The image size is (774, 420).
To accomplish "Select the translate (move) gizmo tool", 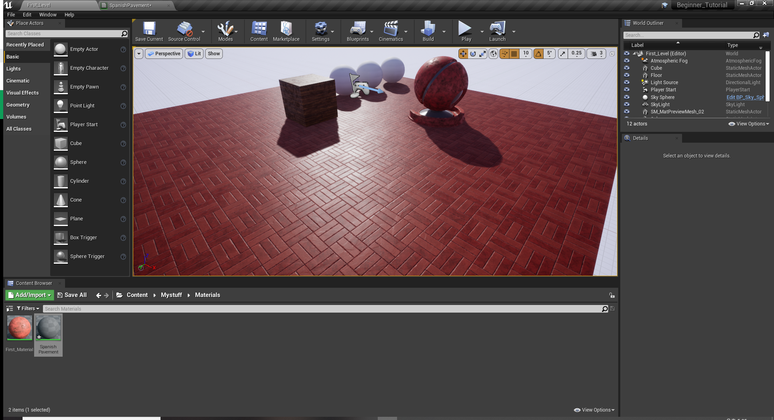I will [x=463, y=54].
